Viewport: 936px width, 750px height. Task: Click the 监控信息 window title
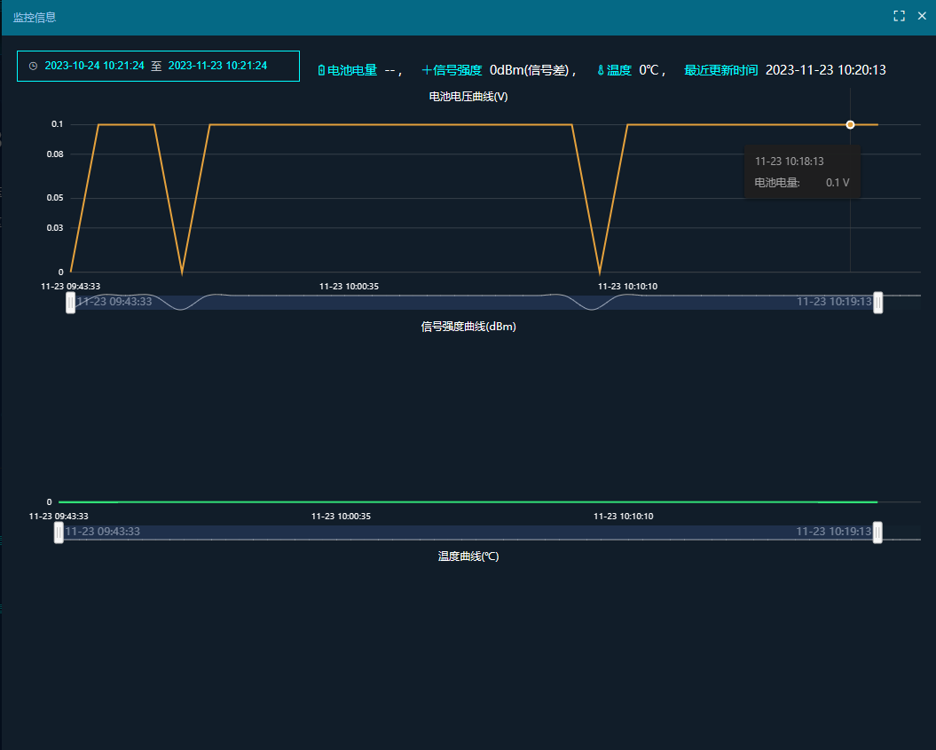[35, 18]
